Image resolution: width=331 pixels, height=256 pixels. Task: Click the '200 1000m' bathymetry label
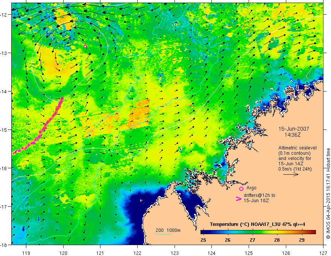coord(168,230)
